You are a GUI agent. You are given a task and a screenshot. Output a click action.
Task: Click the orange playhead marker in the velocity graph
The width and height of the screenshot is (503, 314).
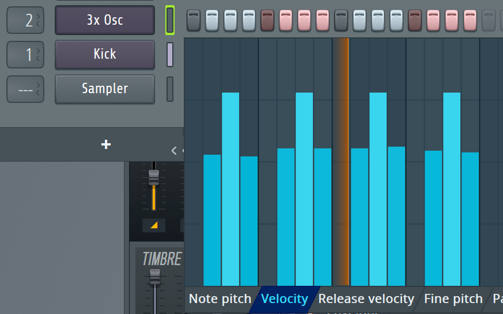click(341, 162)
